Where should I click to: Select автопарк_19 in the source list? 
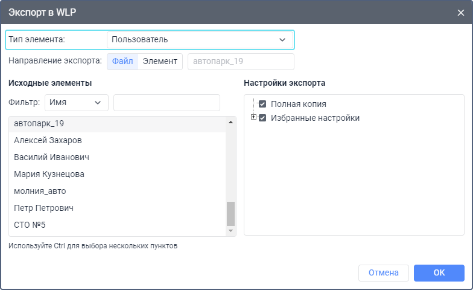pyautogui.click(x=118, y=123)
